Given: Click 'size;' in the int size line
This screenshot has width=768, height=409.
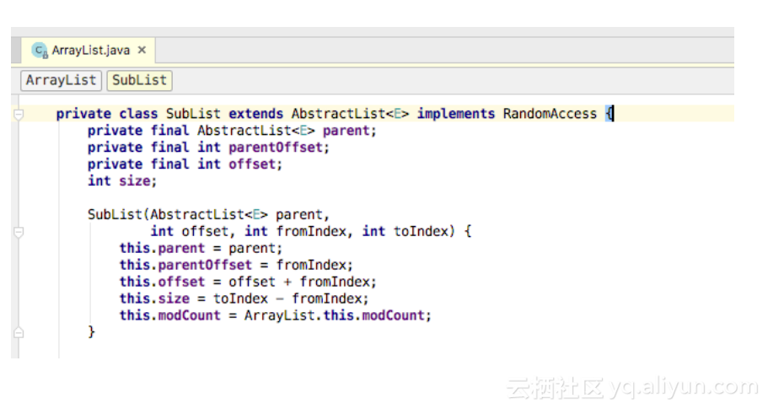Looking at the screenshot, I should 137,181.
